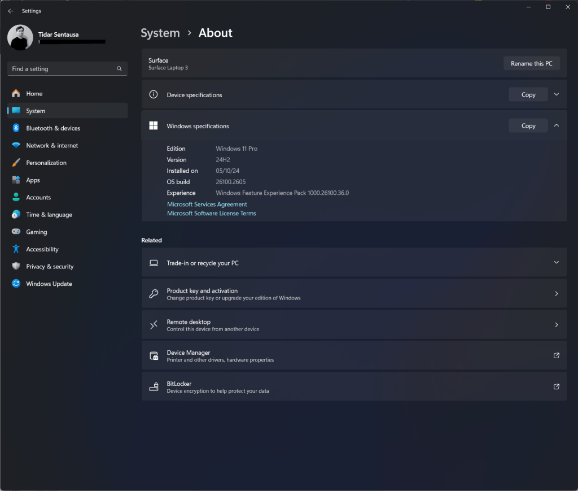Go to Home settings page
The image size is (578, 491).
tap(68, 94)
